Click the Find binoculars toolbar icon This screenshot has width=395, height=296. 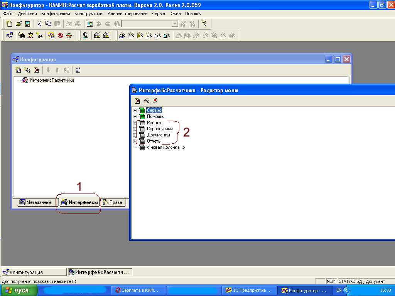coord(116,24)
